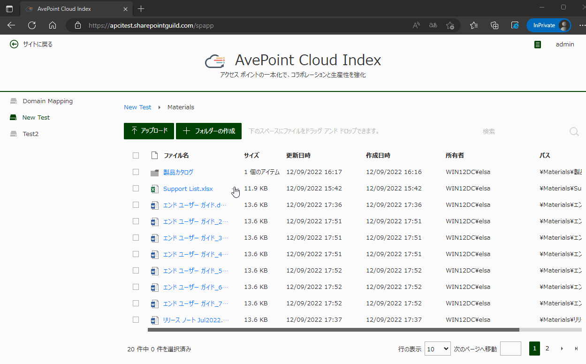
Task: Click the Domain Mapping drive icon
Action: (14, 101)
